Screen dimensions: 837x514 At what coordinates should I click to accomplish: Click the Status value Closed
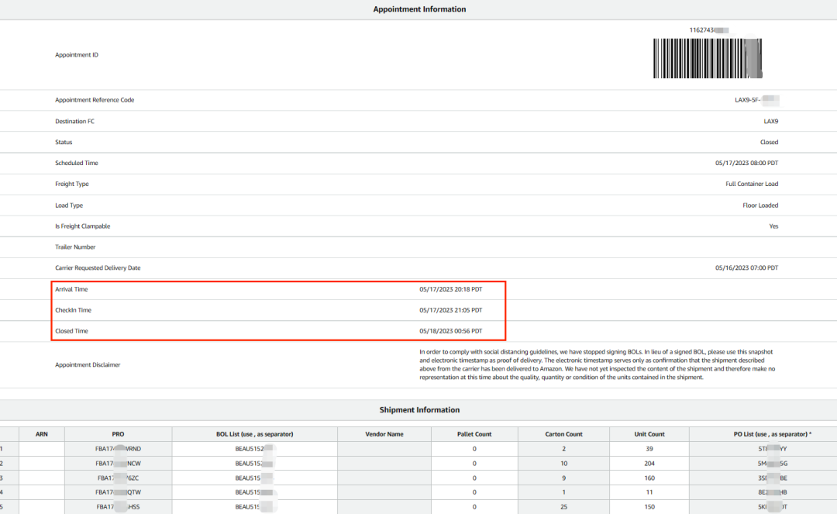(x=769, y=143)
